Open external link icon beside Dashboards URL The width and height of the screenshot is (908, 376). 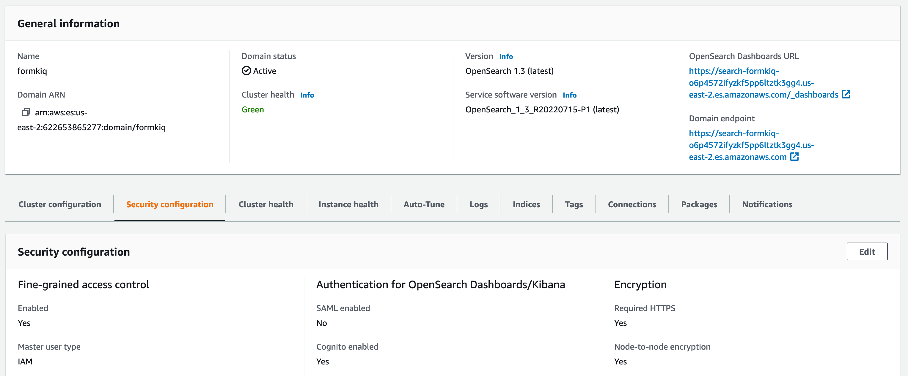pos(846,94)
